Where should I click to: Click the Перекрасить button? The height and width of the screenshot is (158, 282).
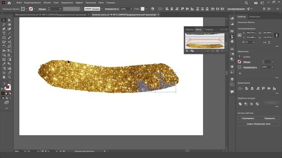coord(270,118)
